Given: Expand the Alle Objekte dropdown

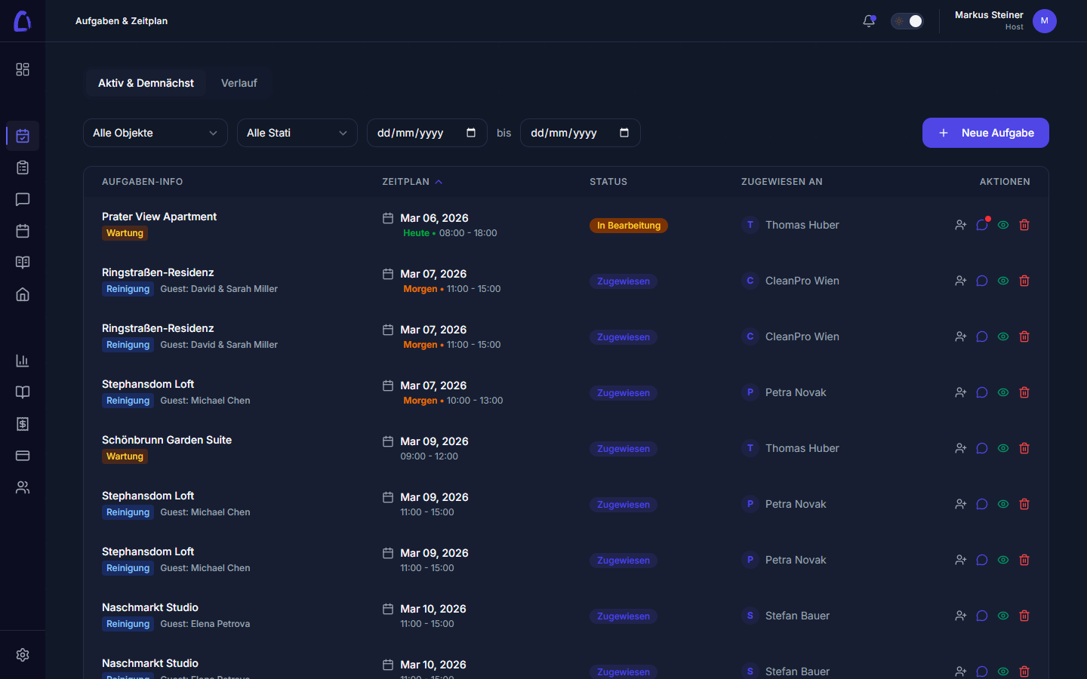Looking at the screenshot, I should click(155, 133).
